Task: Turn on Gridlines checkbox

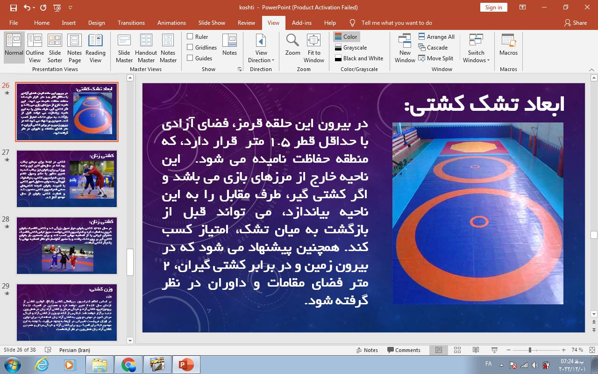Action: coord(190,47)
